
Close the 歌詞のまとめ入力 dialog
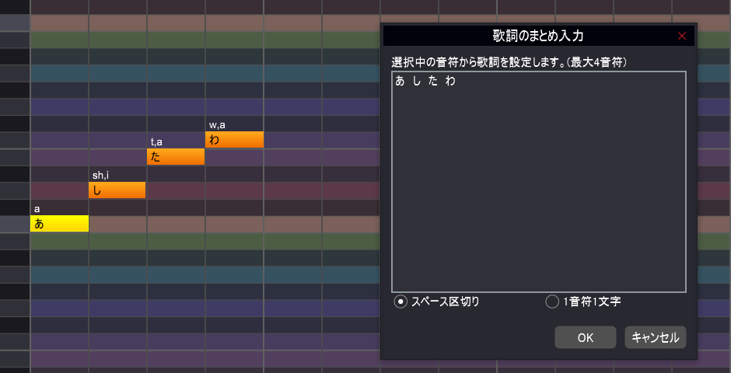coord(681,36)
